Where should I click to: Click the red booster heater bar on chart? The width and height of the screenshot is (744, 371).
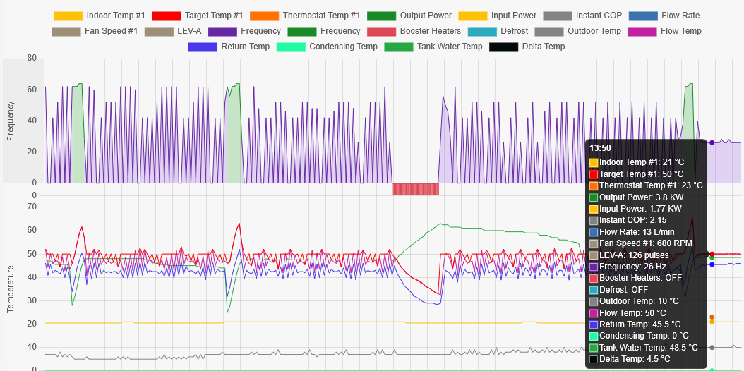coord(416,189)
